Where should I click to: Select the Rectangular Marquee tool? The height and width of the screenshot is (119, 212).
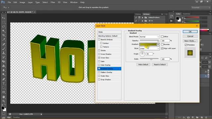coord(4,22)
